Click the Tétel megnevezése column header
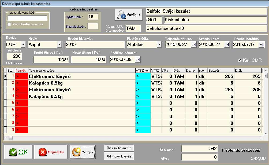 pyautogui.click(x=82, y=71)
